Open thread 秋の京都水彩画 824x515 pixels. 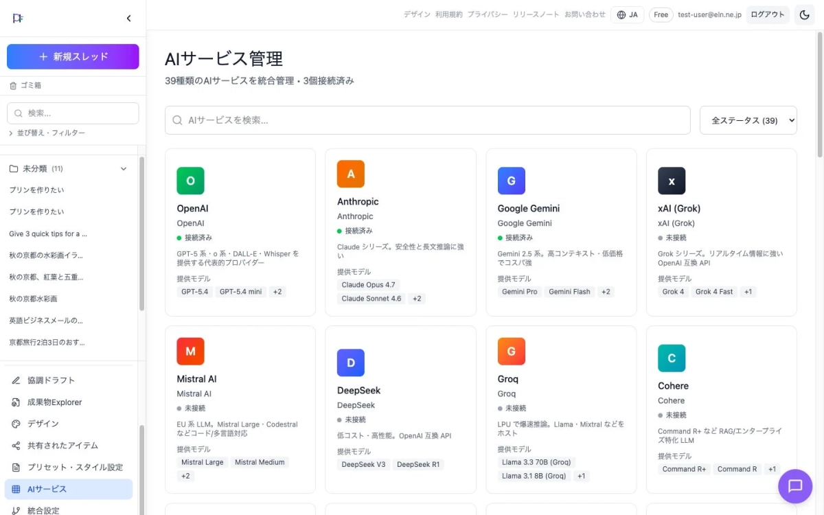click(33, 299)
